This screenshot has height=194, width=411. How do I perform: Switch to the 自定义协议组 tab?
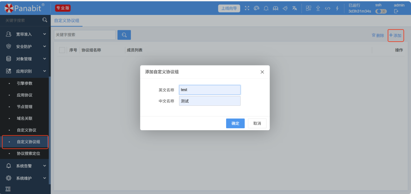(x=67, y=21)
